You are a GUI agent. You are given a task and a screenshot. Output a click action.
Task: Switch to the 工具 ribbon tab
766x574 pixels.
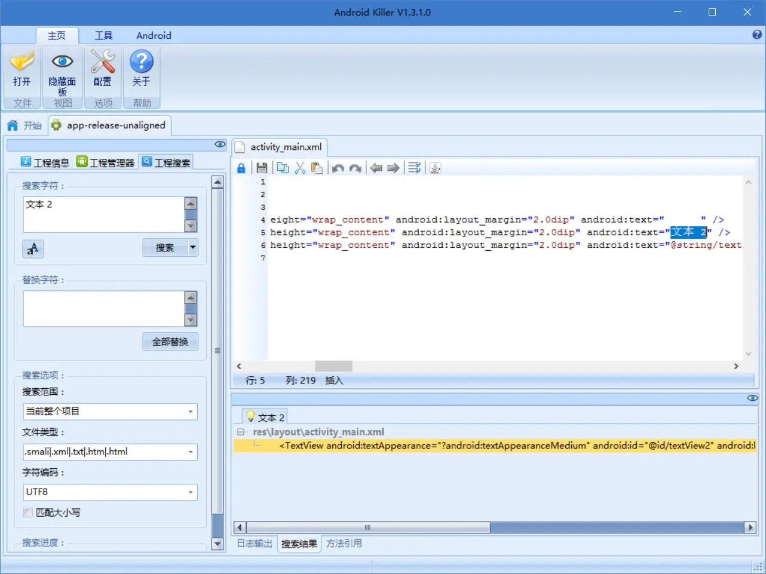(103, 35)
